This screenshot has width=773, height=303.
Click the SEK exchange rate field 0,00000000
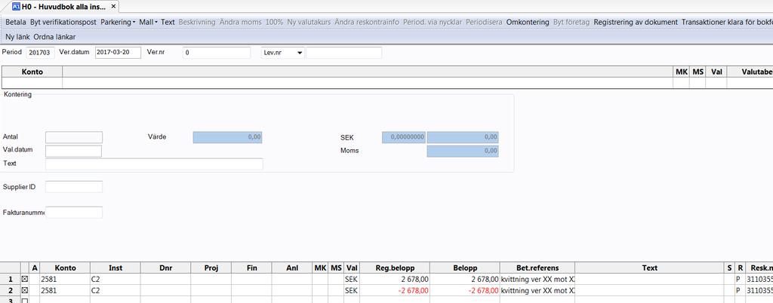404,137
